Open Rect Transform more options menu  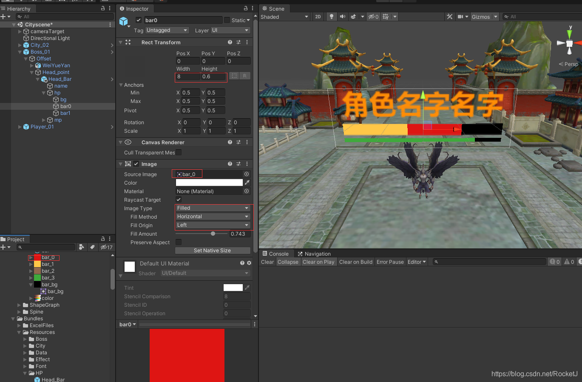[x=247, y=42]
